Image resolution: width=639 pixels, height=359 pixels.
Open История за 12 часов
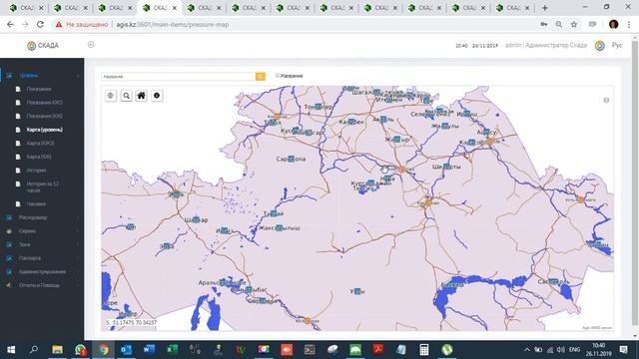coord(42,186)
